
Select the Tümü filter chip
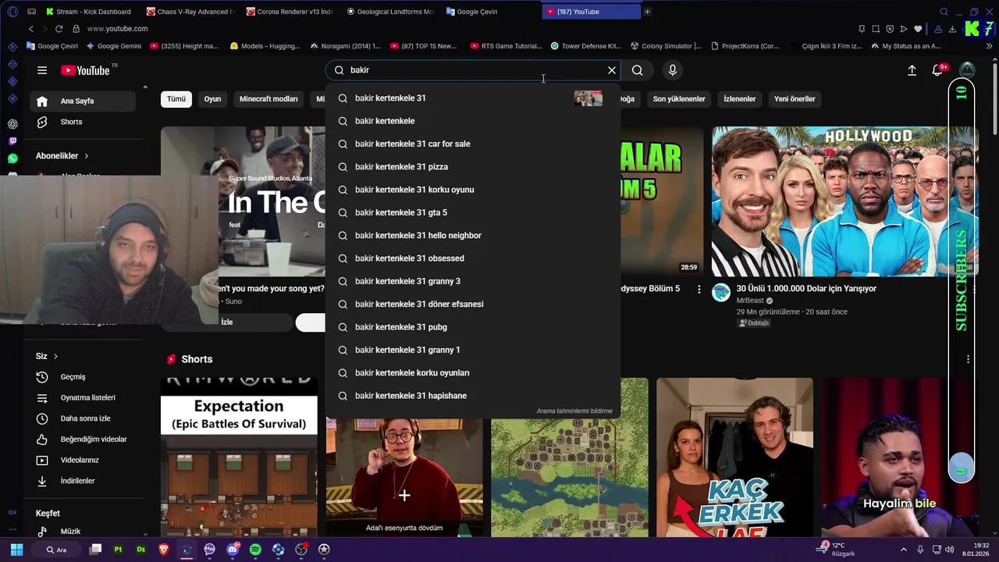point(176,99)
